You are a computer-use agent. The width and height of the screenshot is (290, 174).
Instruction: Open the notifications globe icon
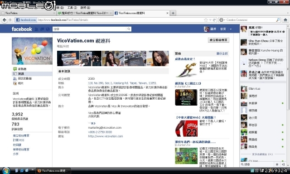tap(48, 29)
